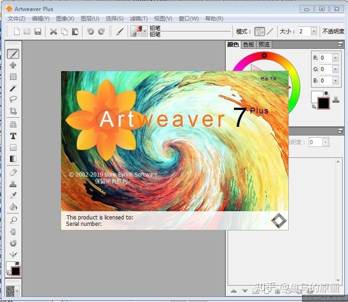Select the Move tool

point(13,65)
